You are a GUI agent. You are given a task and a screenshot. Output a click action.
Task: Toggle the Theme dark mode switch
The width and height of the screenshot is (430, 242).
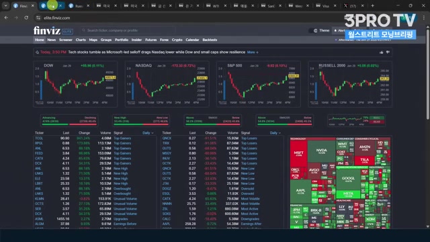(315, 30)
